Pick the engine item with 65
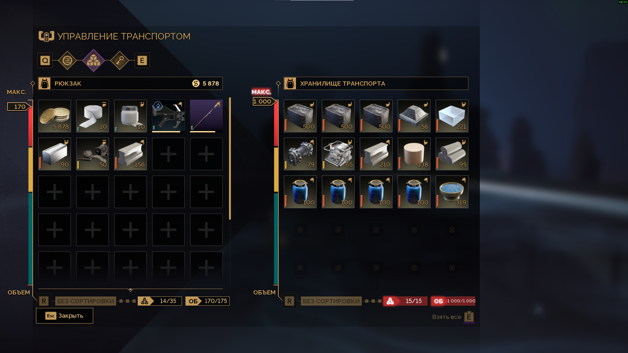 [x=338, y=154]
